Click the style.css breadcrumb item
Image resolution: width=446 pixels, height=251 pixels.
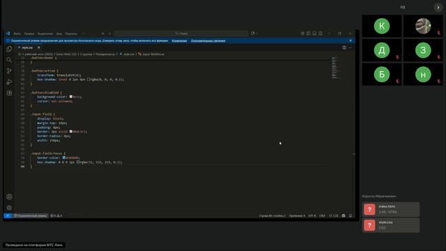click(127, 54)
